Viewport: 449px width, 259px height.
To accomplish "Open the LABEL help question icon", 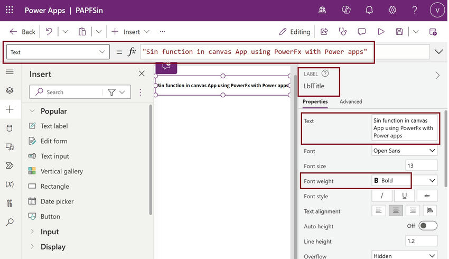I will click(x=325, y=73).
